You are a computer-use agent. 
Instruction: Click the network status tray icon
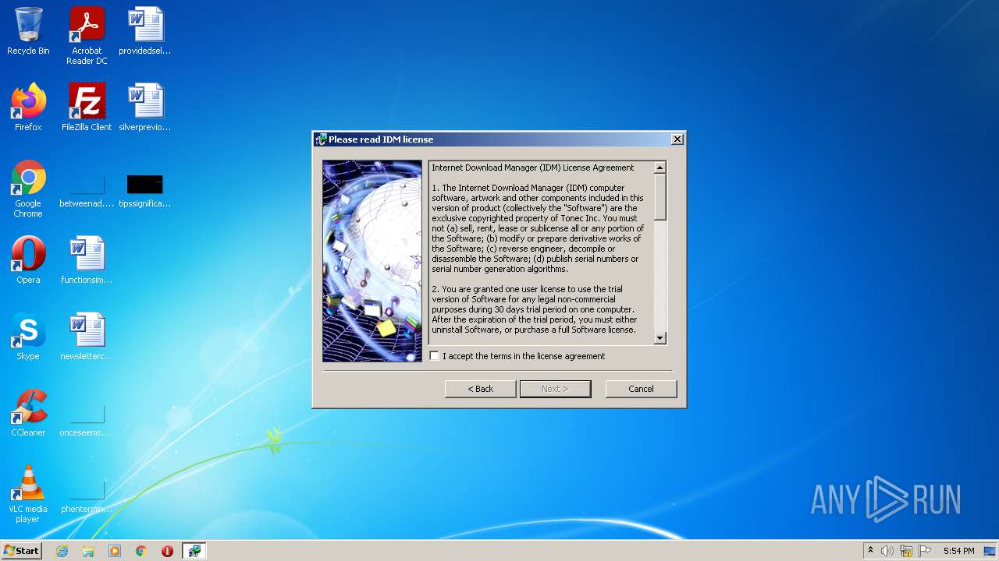coord(906,551)
